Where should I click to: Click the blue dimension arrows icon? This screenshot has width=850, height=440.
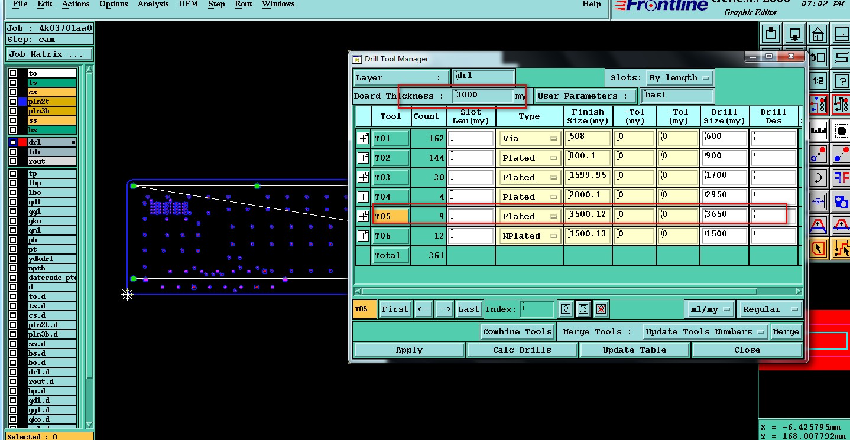point(818,201)
